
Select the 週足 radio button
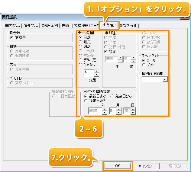pos(80,42)
